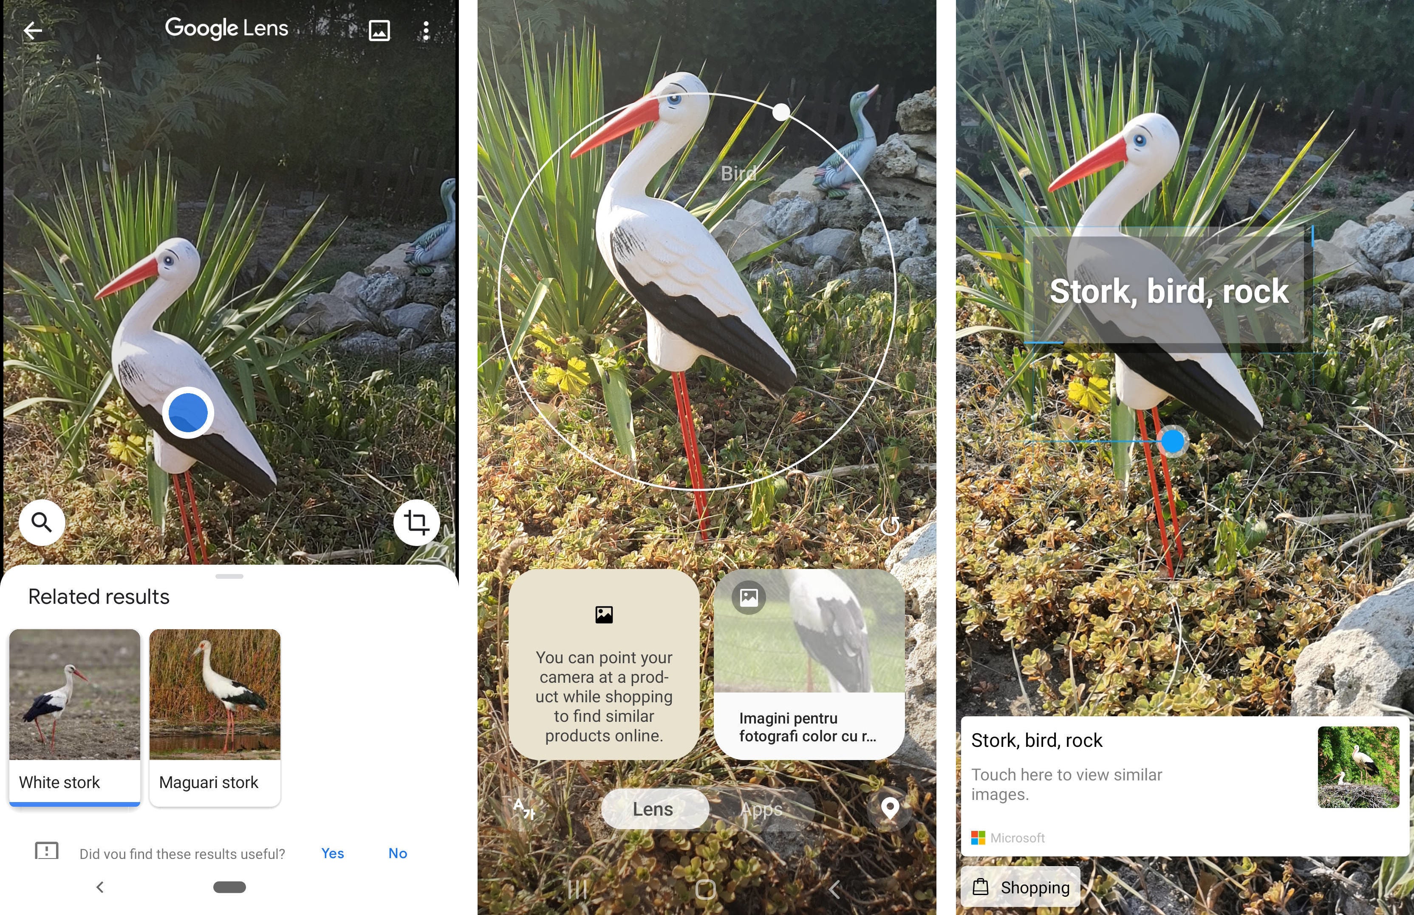This screenshot has width=1414, height=915.
Task: Click the Google Lens search icon
Action: pos(41,521)
